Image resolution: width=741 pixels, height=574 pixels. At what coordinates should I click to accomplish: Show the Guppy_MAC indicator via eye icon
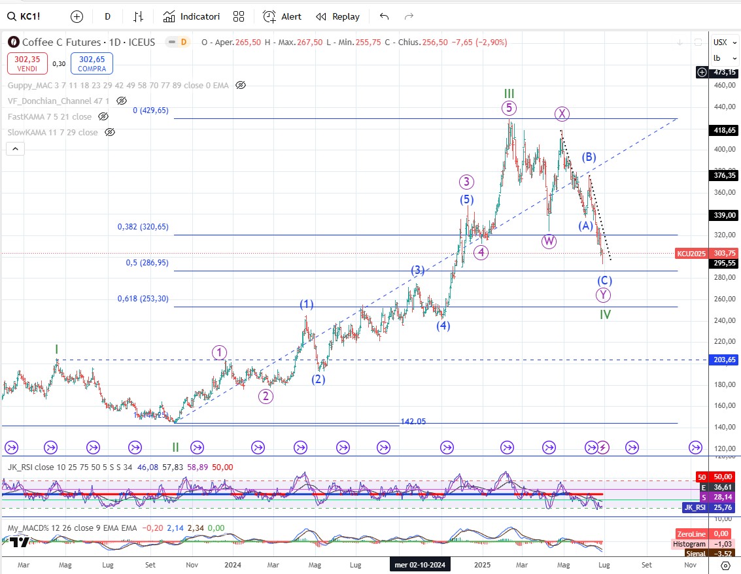(x=241, y=85)
